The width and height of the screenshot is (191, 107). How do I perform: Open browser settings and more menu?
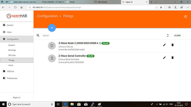coord(188,7)
